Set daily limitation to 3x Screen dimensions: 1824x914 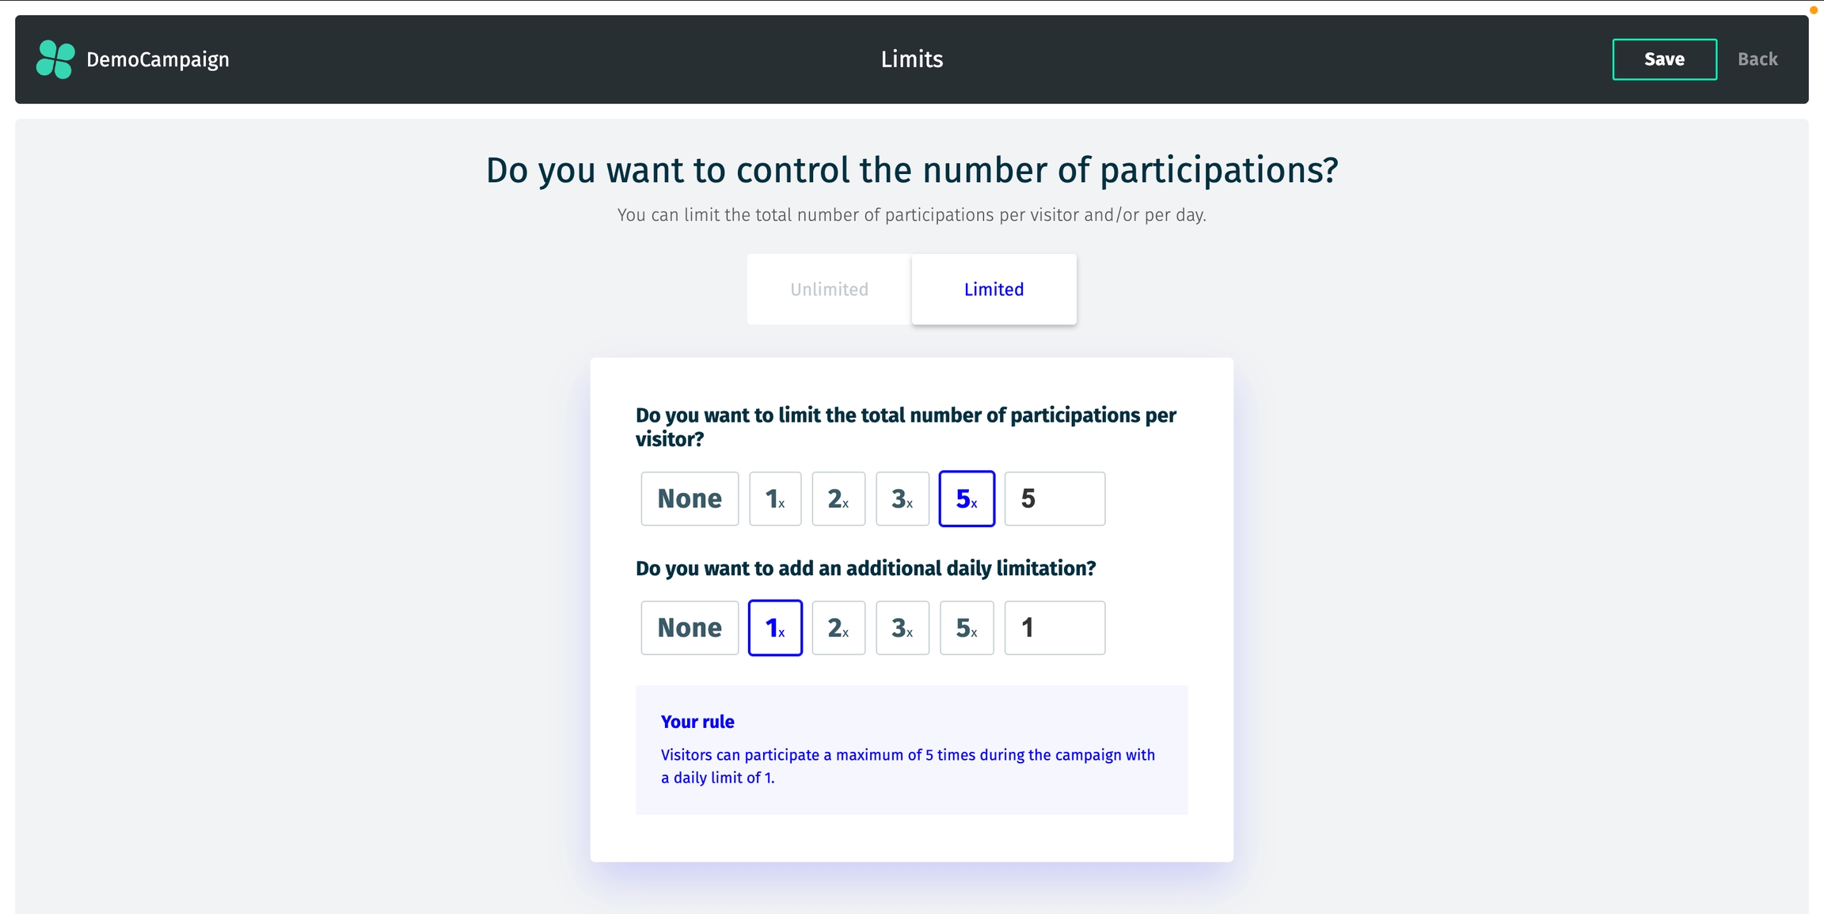tap(902, 628)
